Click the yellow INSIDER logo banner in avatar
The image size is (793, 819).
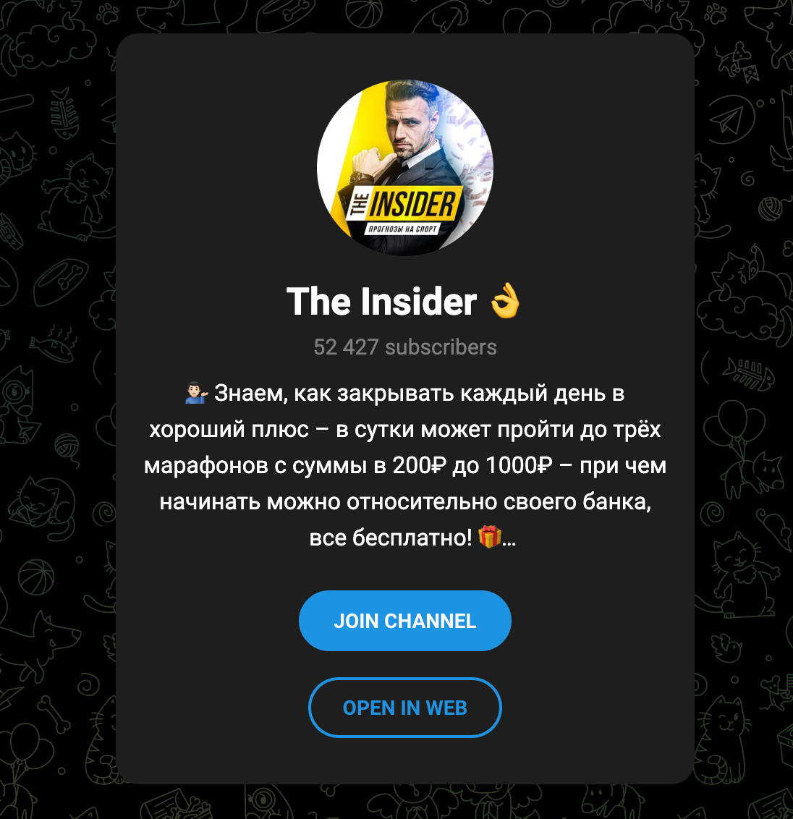coord(403,204)
